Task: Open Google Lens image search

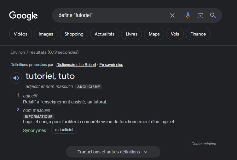Action: [x=200, y=15]
